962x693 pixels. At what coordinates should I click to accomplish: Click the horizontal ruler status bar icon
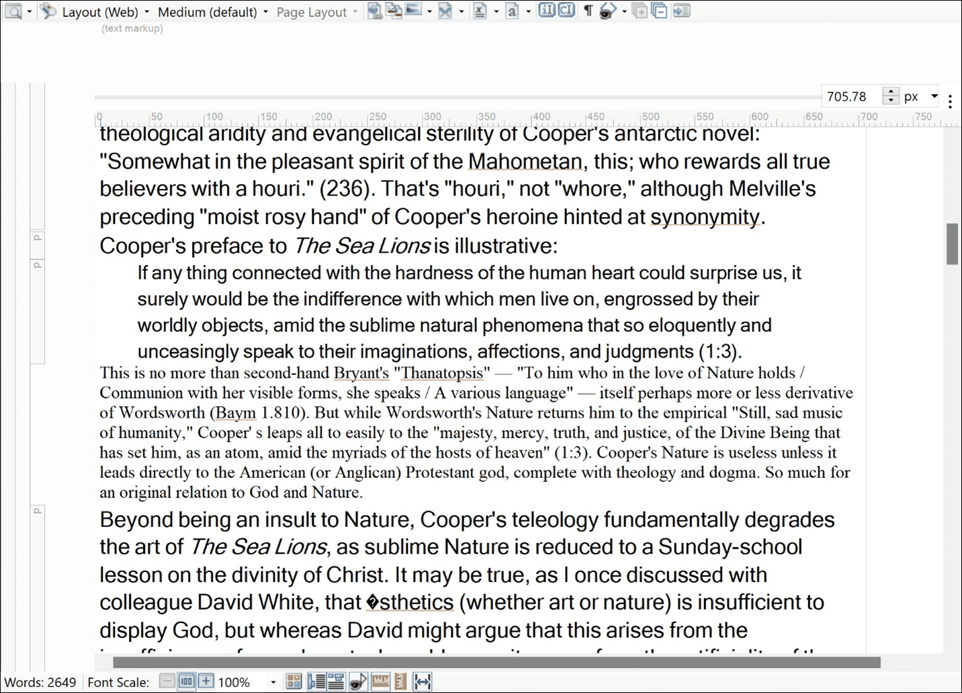pyautogui.click(x=380, y=682)
